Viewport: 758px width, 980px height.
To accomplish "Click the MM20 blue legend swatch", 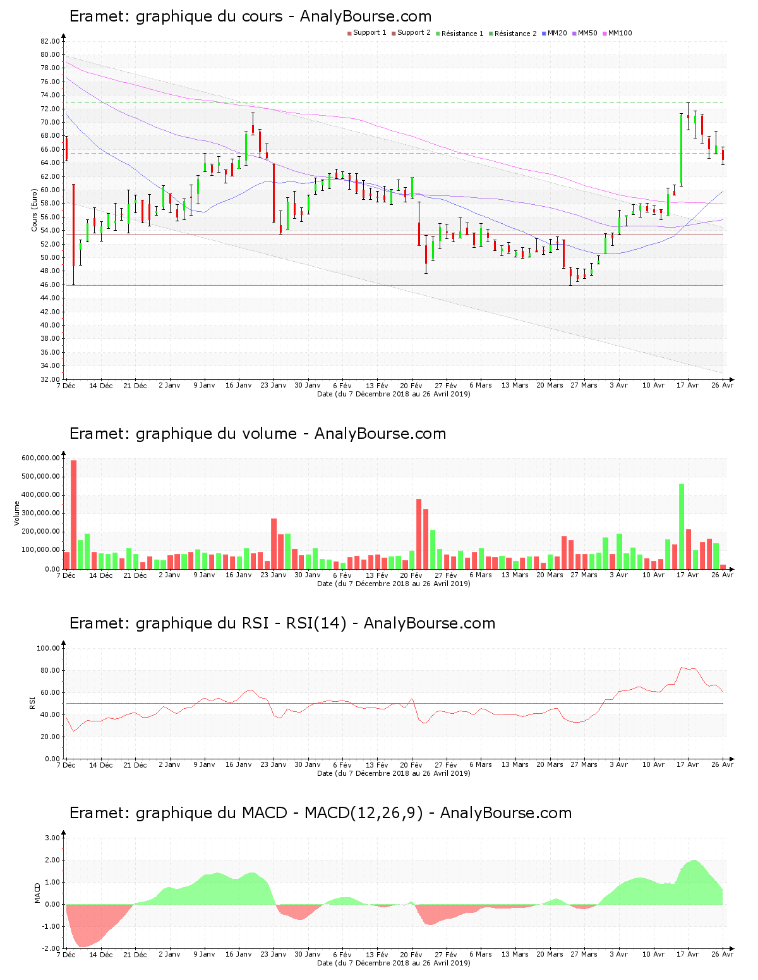I will (x=544, y=34).
